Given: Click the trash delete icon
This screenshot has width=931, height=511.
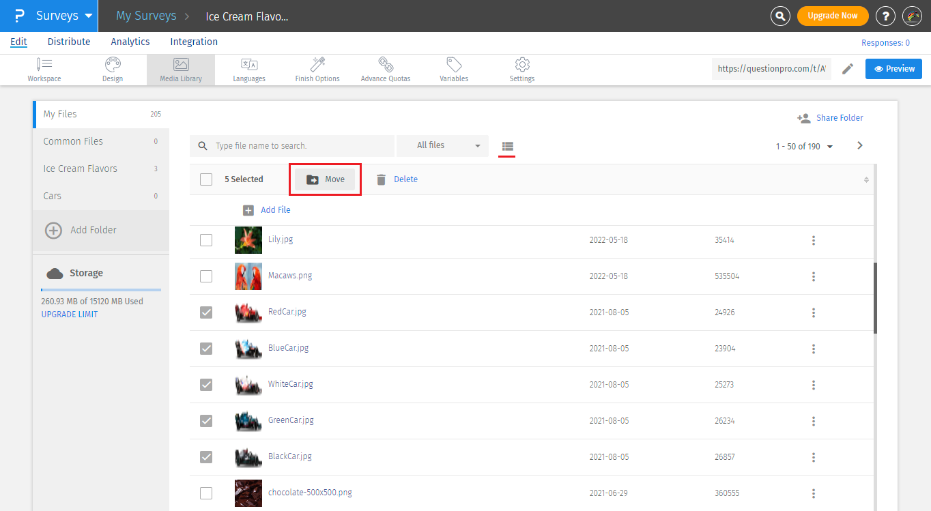Looking at the screenshot, I should click(381, 179).
